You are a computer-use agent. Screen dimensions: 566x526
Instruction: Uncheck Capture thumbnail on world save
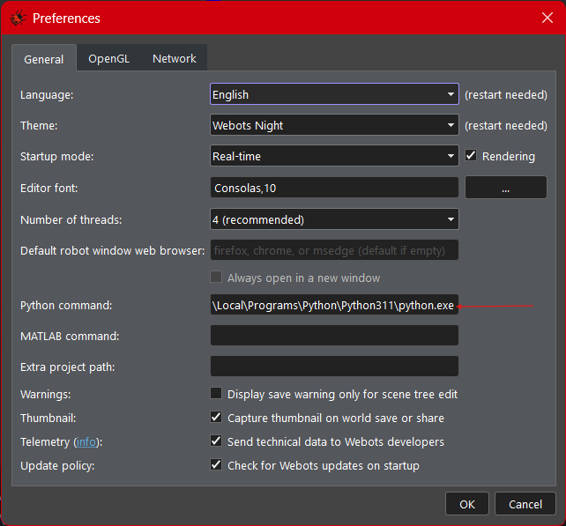coord(216,418)
